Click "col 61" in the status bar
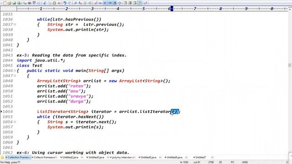Viewport: 292px width, 164px height. [x=197, y=162]
